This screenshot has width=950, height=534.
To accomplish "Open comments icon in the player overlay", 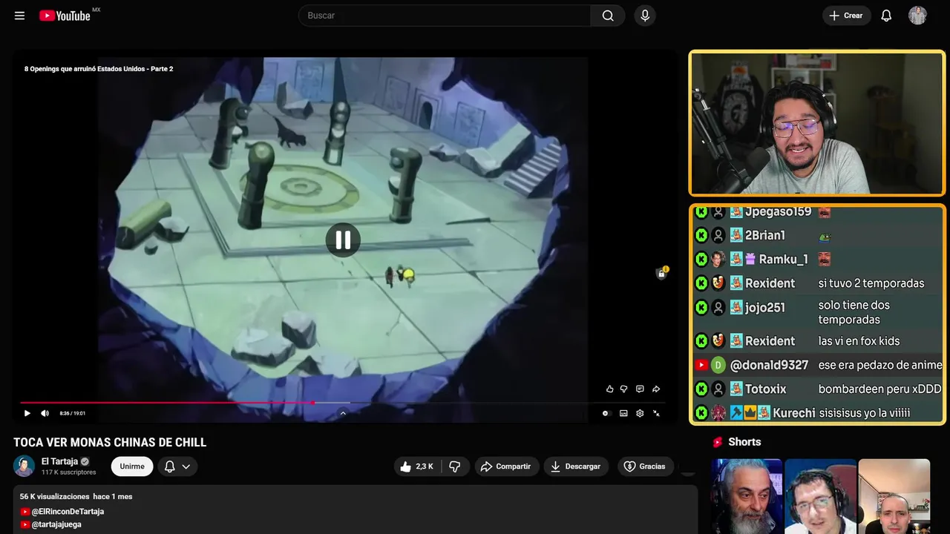I will (640, 389).
